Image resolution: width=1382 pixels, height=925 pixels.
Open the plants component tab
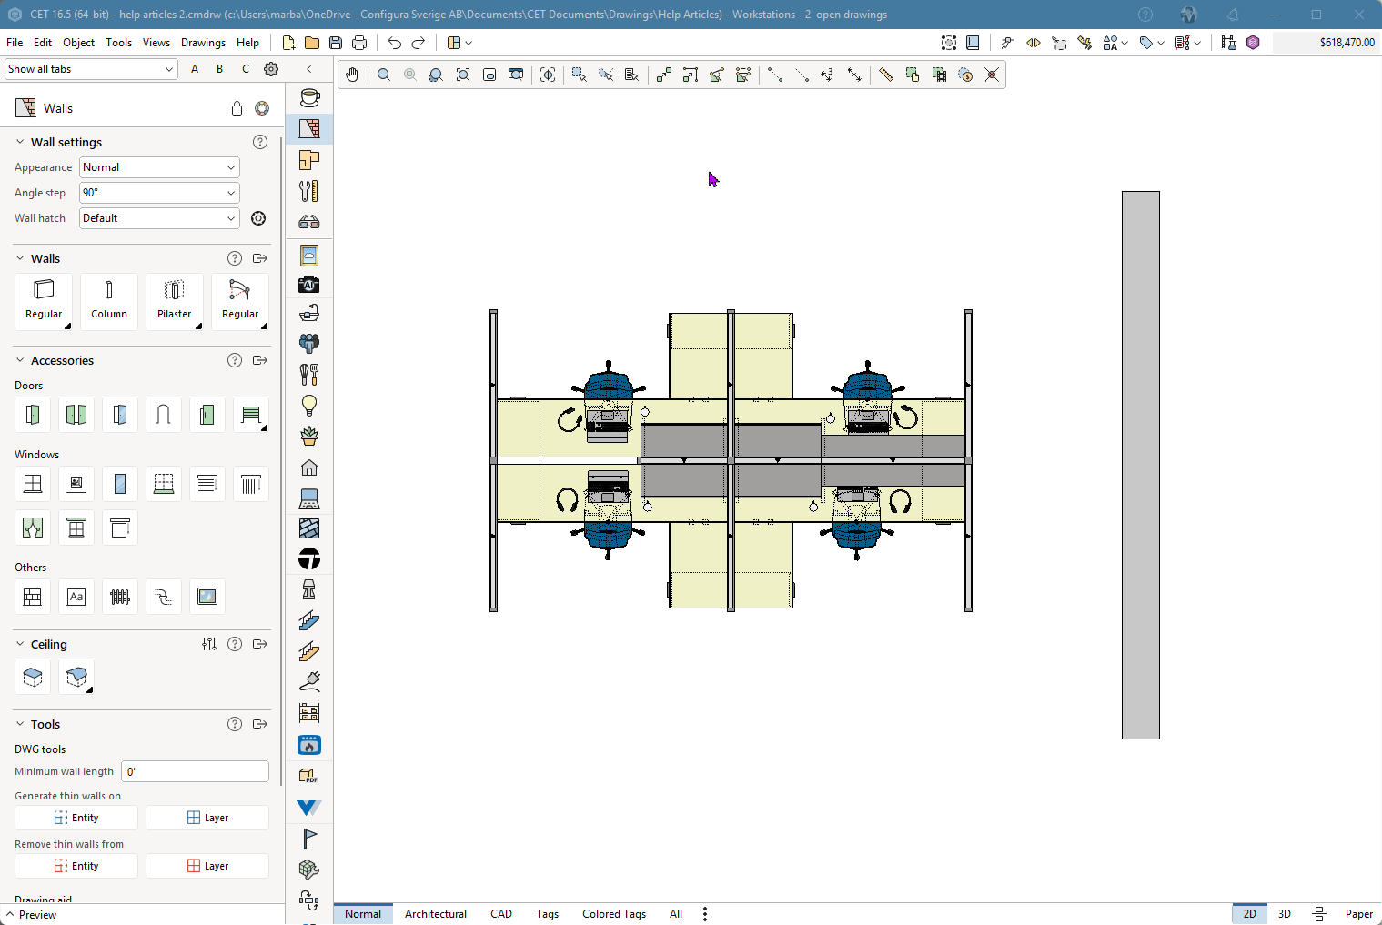click(x=309, y=436)
